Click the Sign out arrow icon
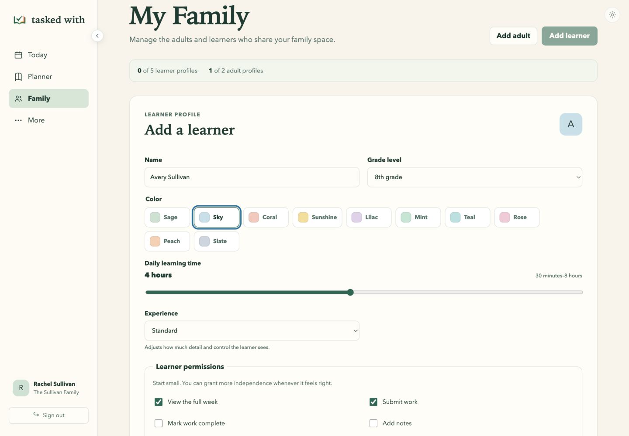629x436 pixels. (x=36, y=415)
